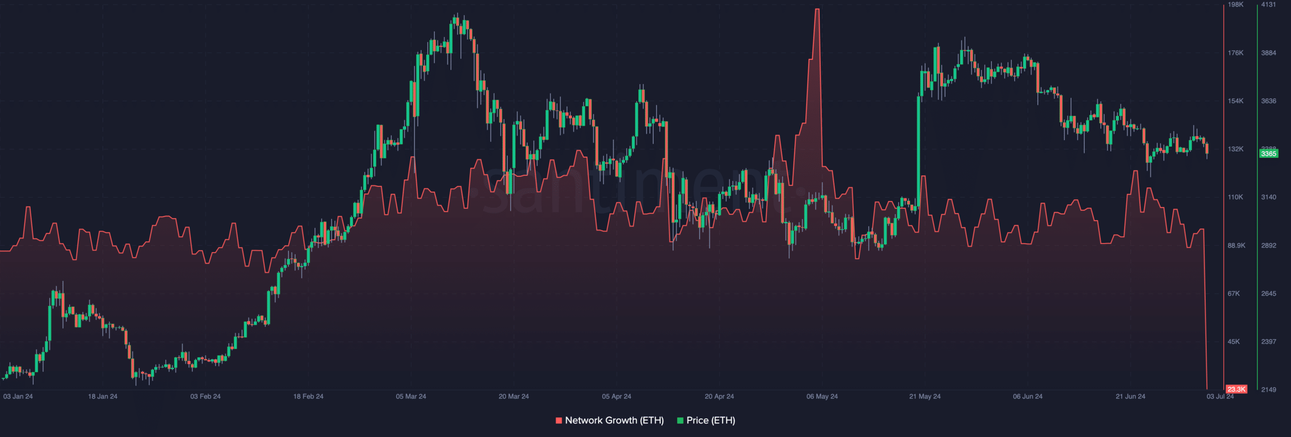This screenshot has height=437, width=1291.
Task: Click the Price (ETH) legend label
Action: [711, 420]
